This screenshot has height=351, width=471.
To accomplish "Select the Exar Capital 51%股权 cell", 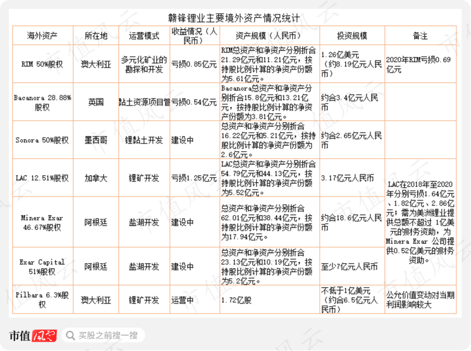I will coord(42,266).
